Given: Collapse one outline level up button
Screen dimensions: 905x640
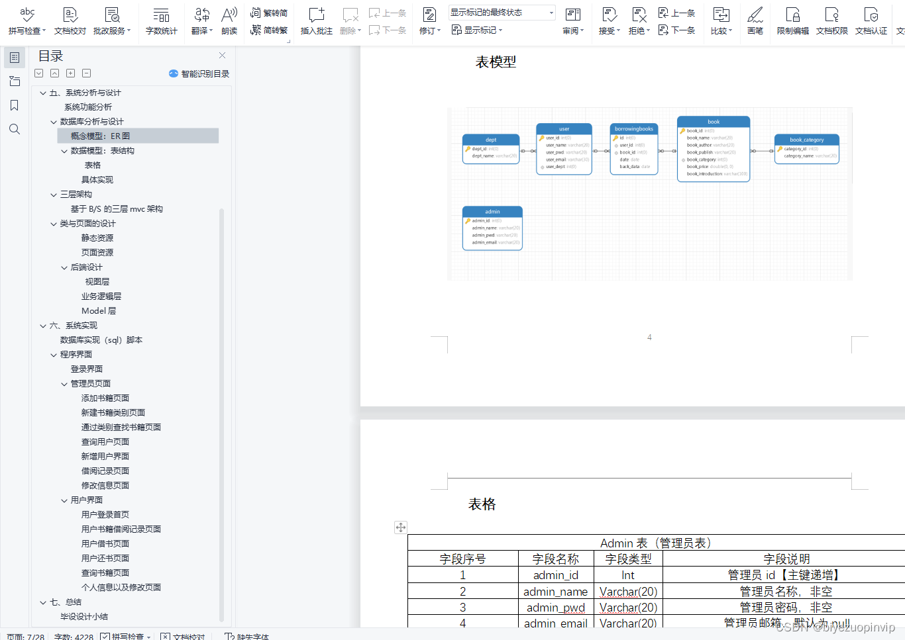Looking at the screenshot, I should [55, 73].
